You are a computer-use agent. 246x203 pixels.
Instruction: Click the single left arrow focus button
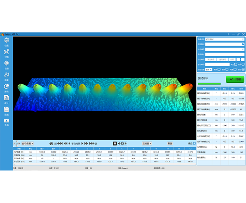(x=70, y=144)
